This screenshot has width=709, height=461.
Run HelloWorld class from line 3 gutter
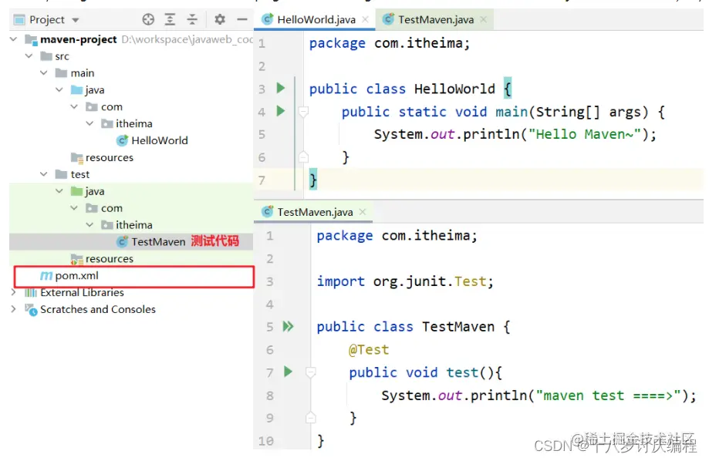281,88
